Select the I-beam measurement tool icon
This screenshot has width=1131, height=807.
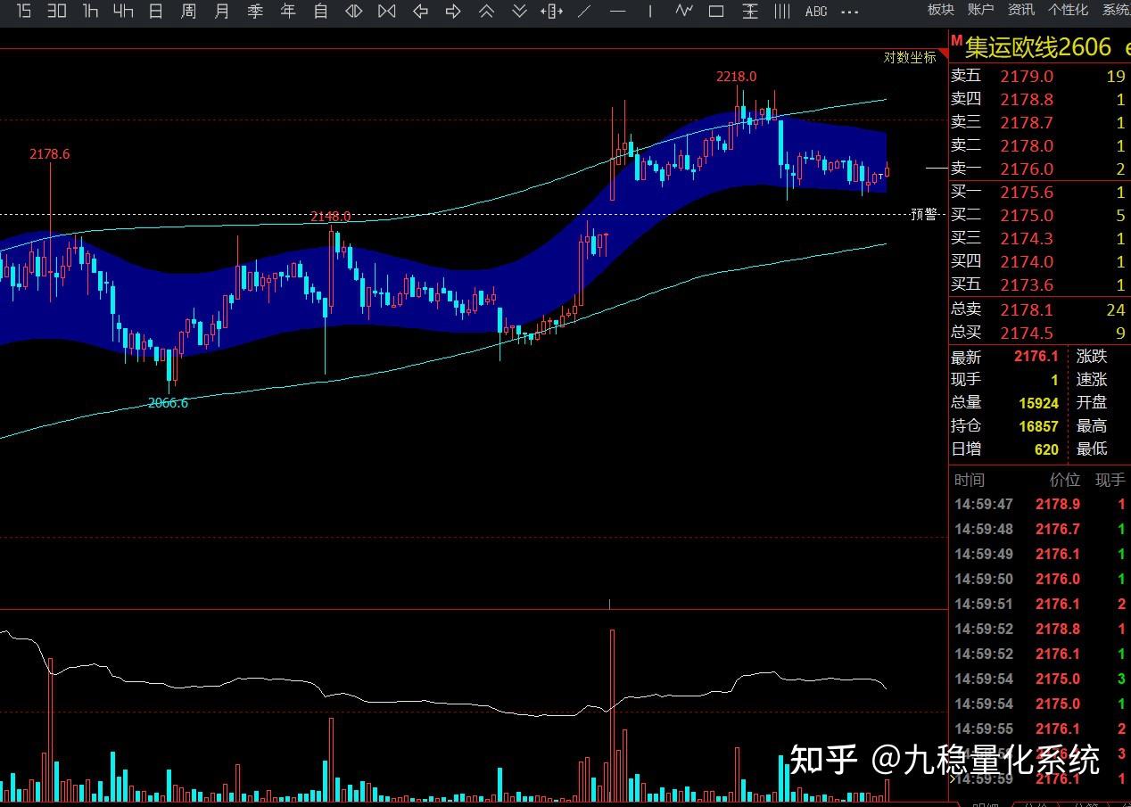click(750, 11)
